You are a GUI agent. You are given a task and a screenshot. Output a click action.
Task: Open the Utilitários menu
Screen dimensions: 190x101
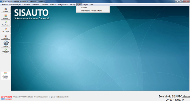(x=44, y=4)
